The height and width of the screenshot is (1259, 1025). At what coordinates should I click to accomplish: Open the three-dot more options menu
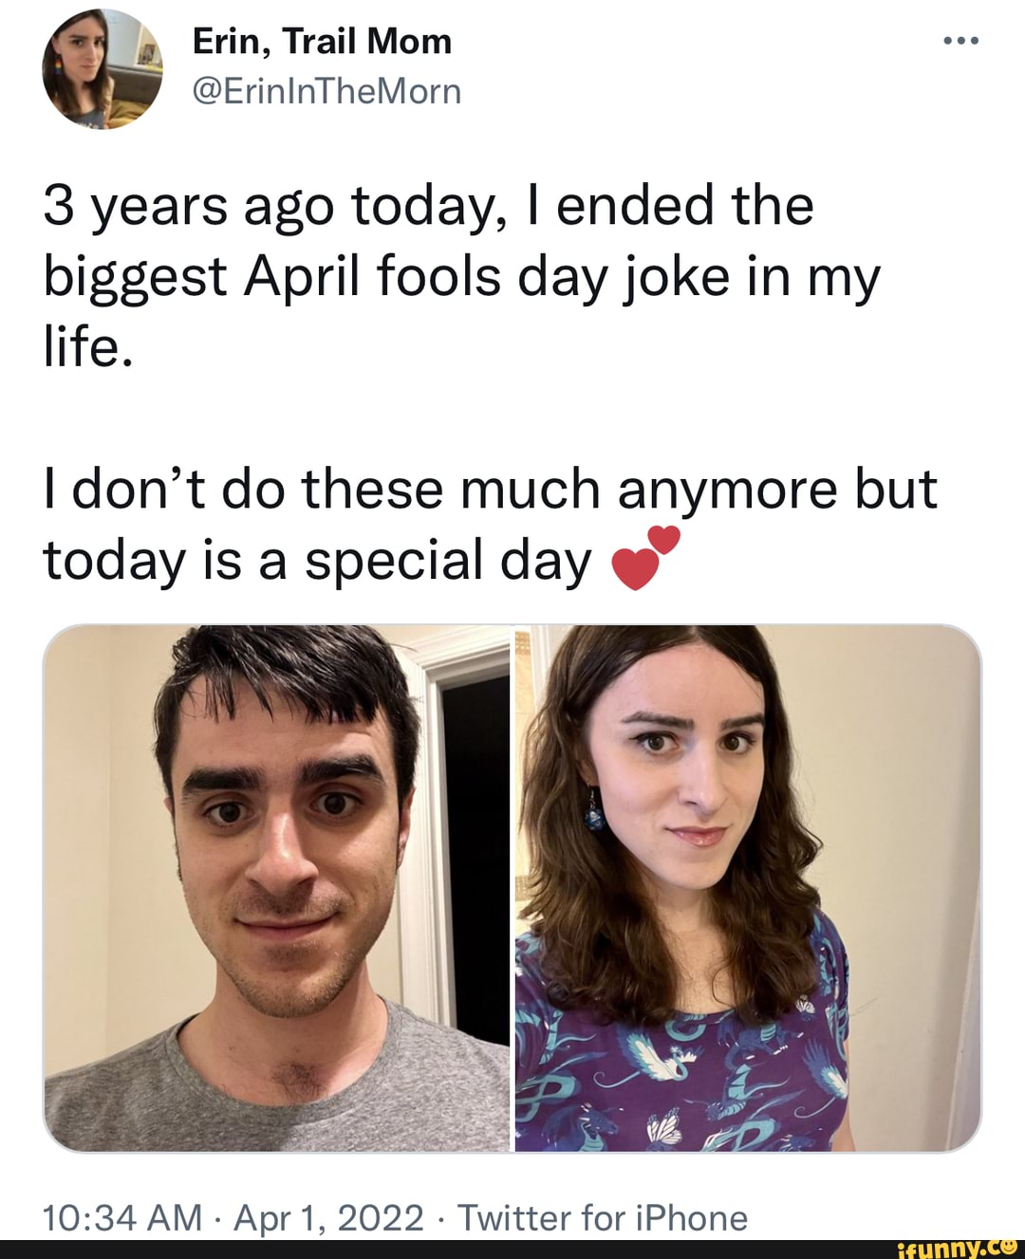point(960,42)
